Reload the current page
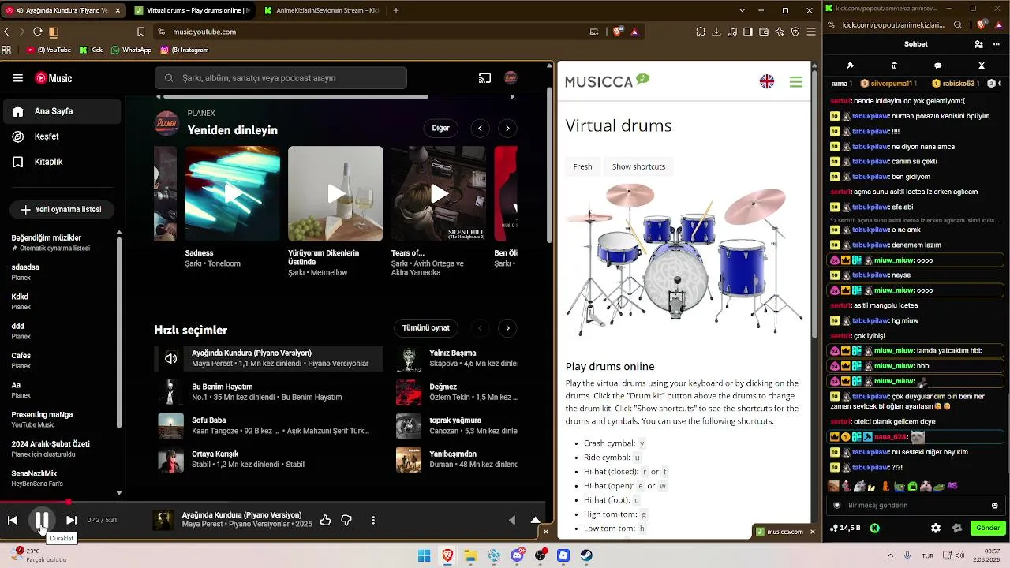This screenshot has height=568, width=1010. pos(37,32)
